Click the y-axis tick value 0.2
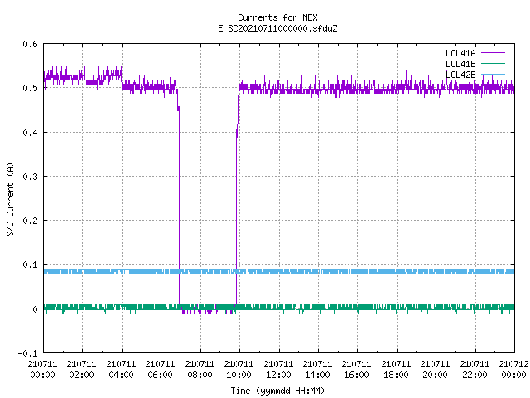 [30, 221]
